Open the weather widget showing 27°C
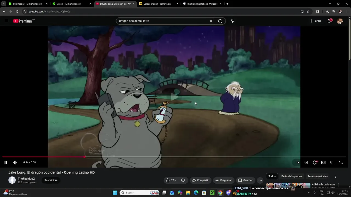This screenshot has width=351, height=197. coord(15,193)
